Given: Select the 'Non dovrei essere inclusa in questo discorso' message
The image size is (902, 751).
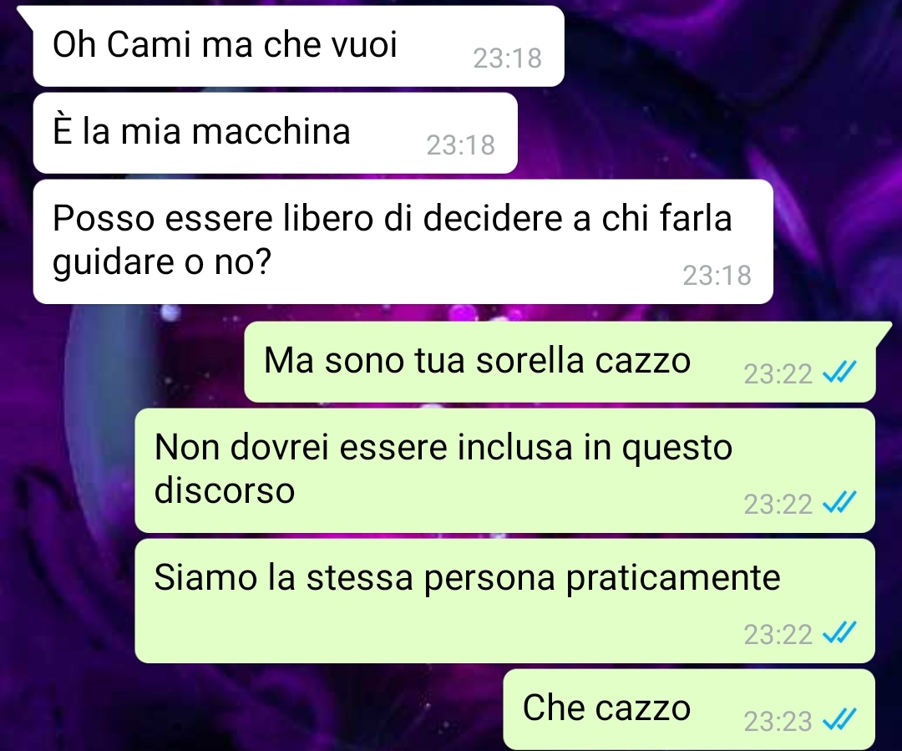Looking at the screenshot, I should point(505,471).
